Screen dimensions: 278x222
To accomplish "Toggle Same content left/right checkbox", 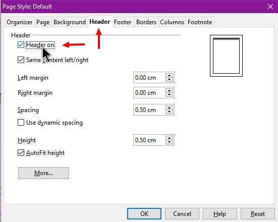I will point(21,60).
